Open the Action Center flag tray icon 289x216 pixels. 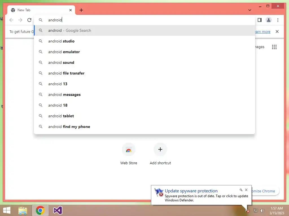247,210
